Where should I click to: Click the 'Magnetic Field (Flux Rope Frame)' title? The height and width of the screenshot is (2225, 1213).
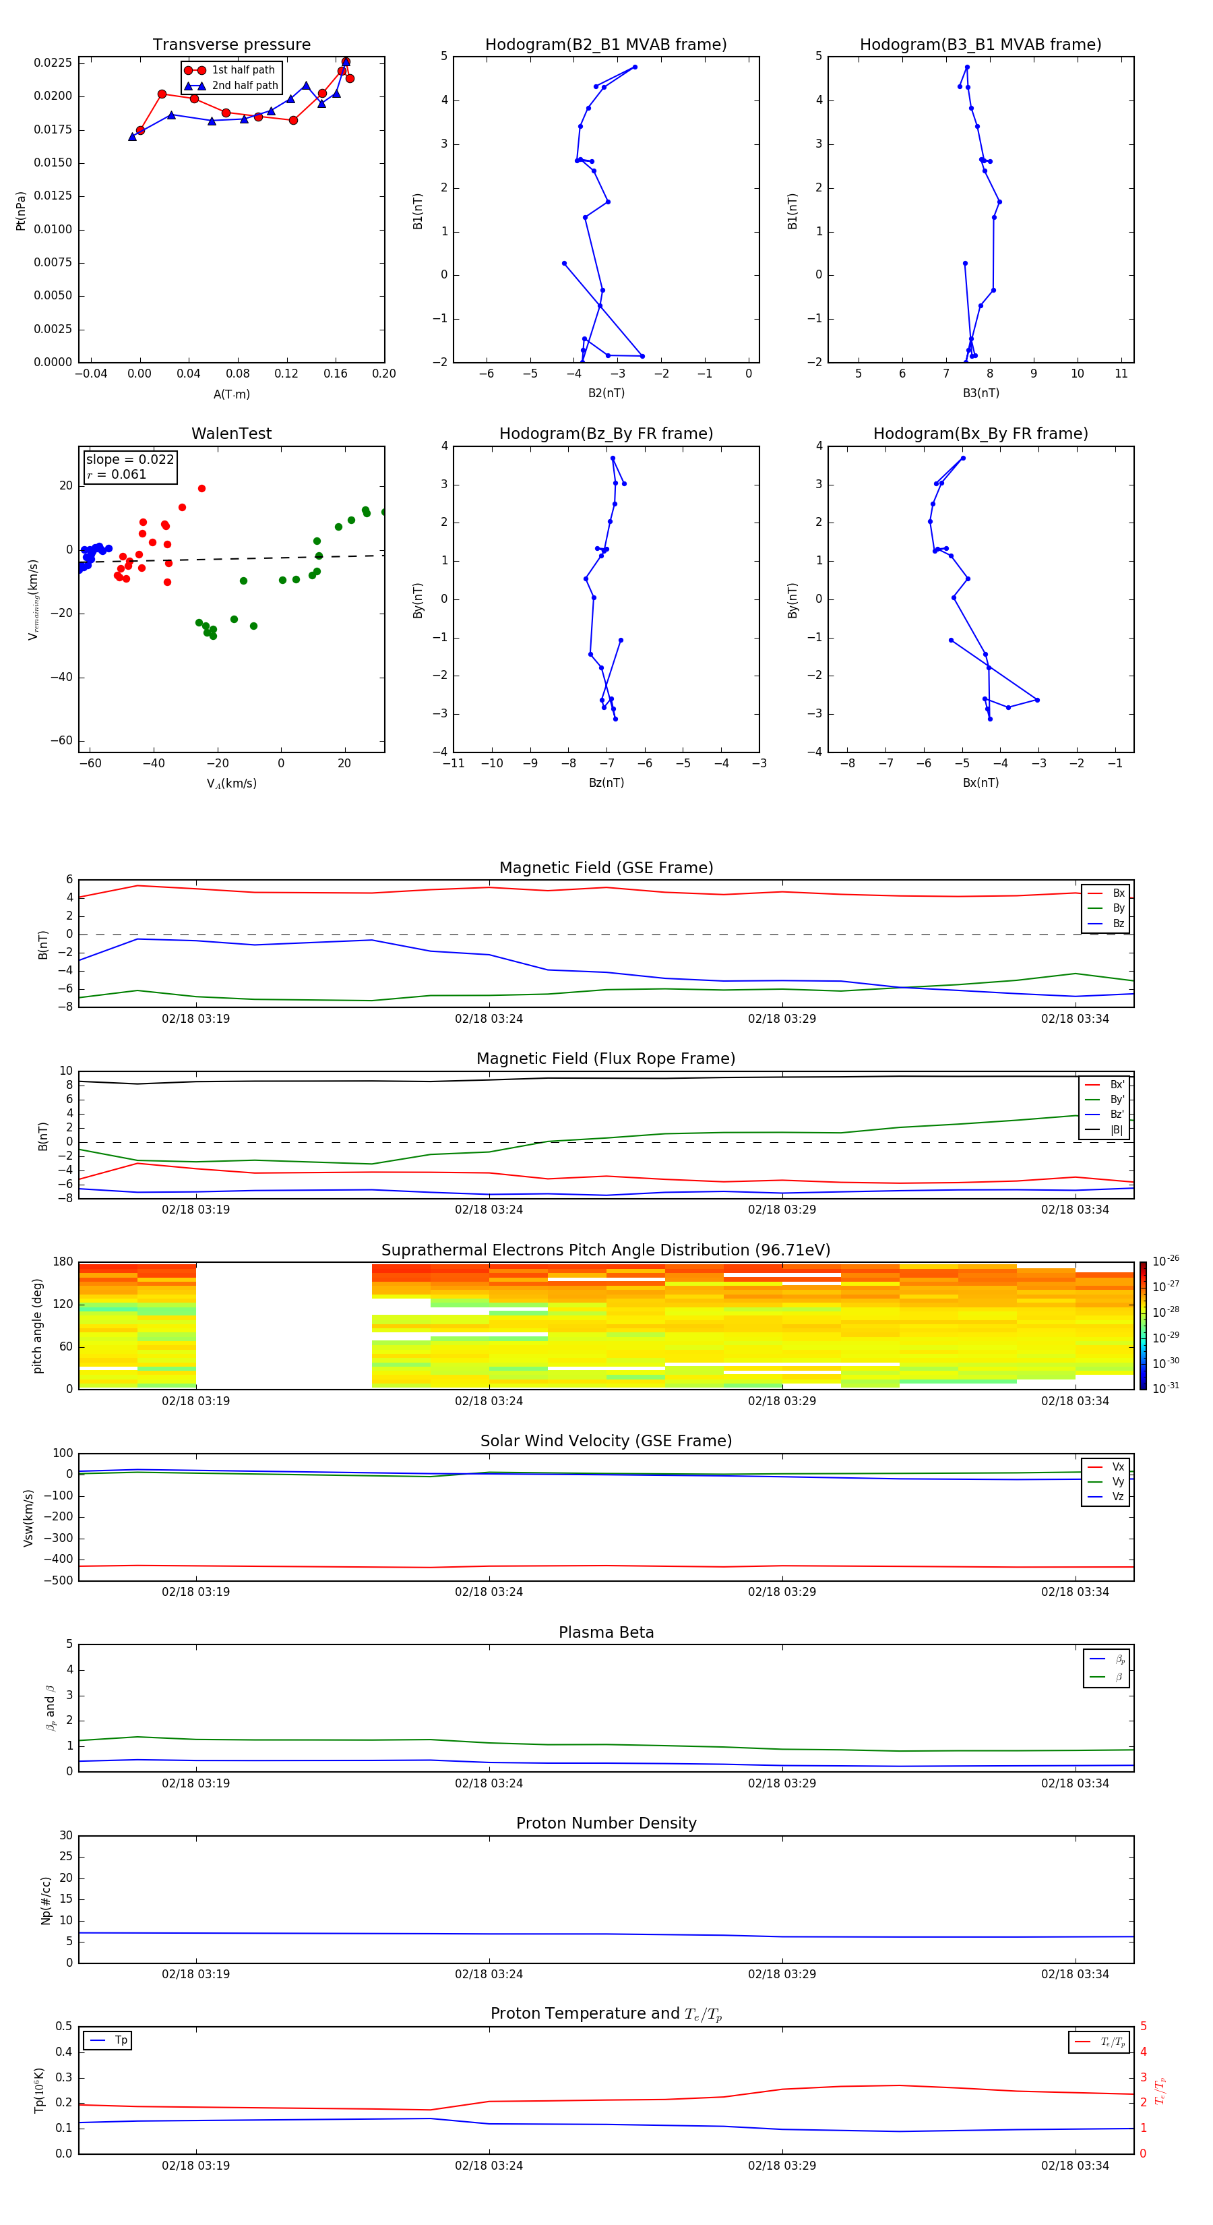(x=606, y=1059)
